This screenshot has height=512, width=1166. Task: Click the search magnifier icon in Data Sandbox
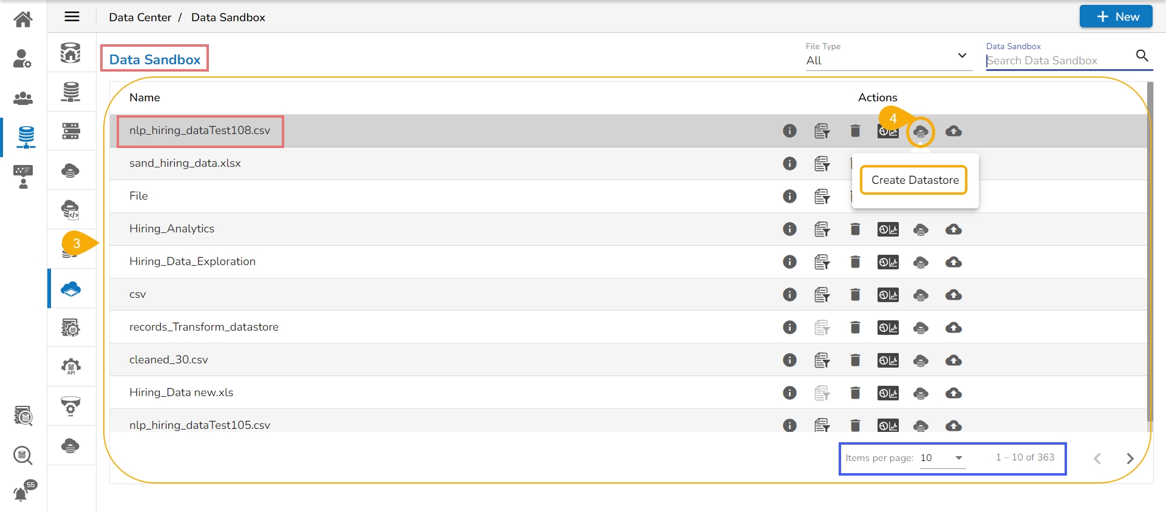tap(1142, 56)
